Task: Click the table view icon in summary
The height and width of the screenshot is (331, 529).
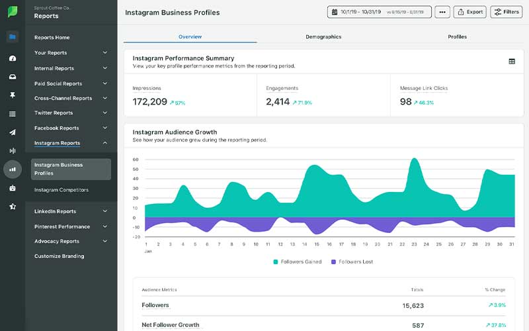Action: 511,62
